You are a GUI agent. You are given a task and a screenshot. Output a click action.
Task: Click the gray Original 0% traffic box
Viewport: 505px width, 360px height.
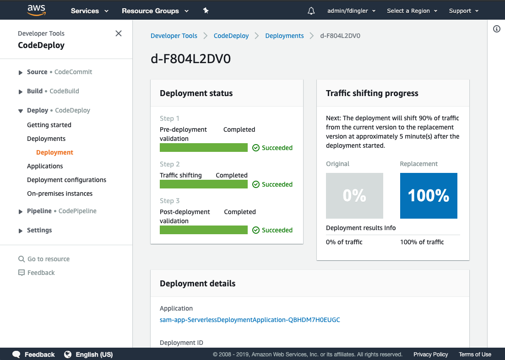tap(354, 196)
